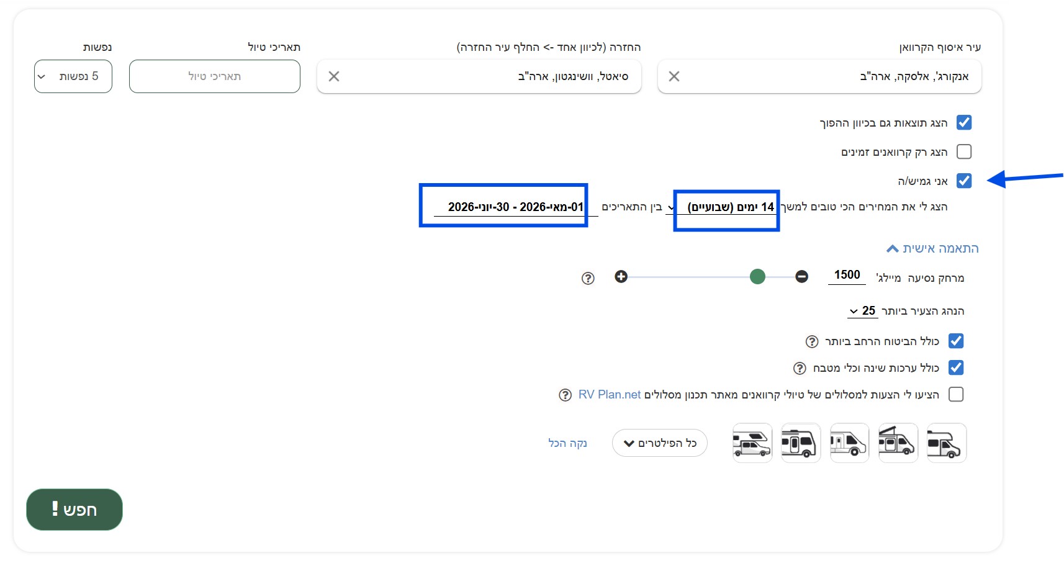Open help icon beside the mileage slider

coord(588,279)
